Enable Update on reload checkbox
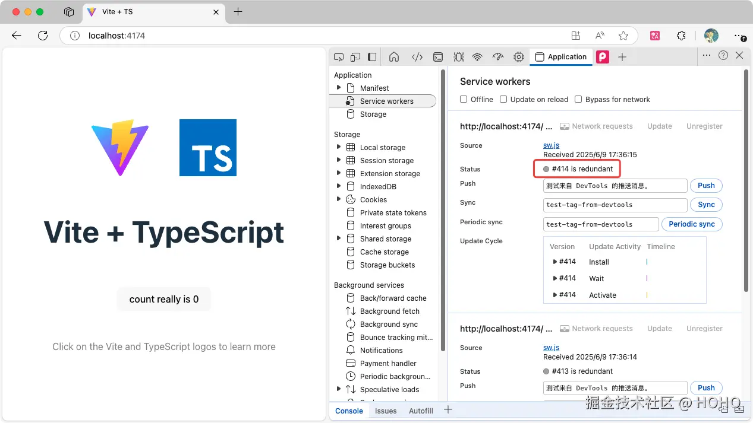This screenshot has width=753, height=423. tap(503, 99)
